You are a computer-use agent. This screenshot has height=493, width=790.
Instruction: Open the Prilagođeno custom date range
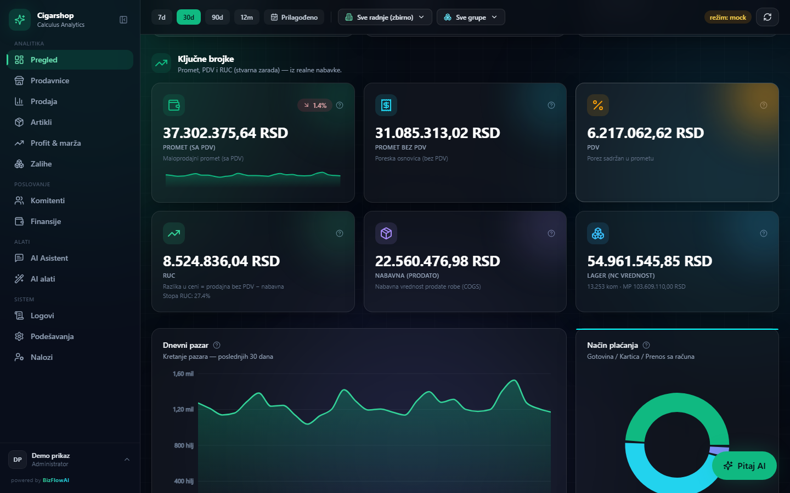coord(294,17)
